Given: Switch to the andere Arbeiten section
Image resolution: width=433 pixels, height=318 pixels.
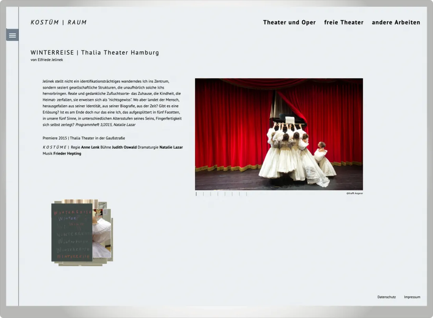Looking at the screenshot, I should pos(396,22).
